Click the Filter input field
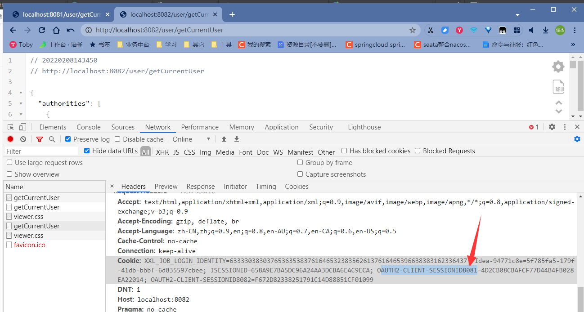The width and height of the screenshot is (584, 312). pyautogui.click(x=40, y=151)
